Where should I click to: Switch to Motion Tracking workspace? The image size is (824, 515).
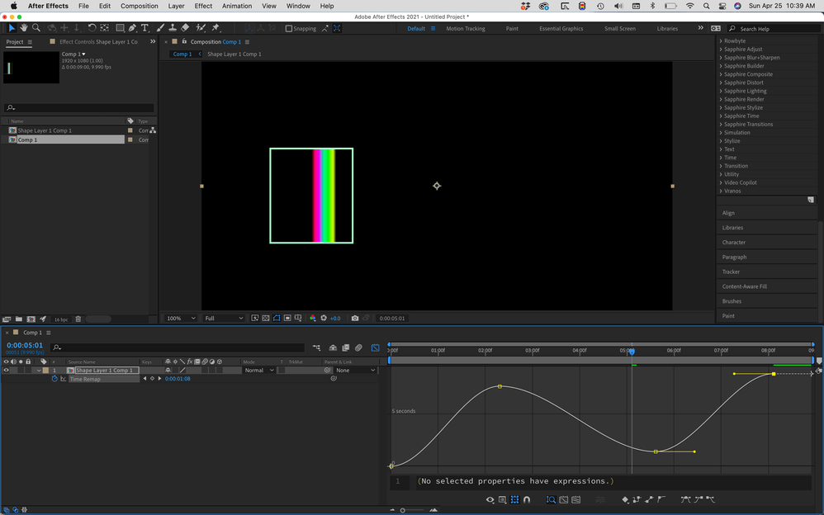tap(466, 28)
